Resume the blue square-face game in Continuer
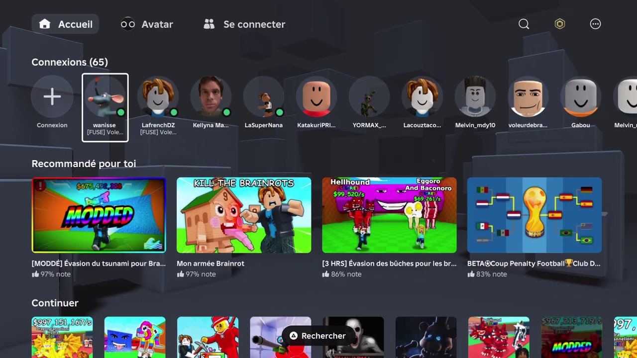This screenshot has width=637, height=358. pos(135,337)
